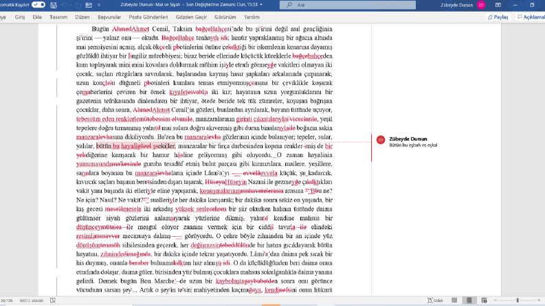Image resolution: width=545 pixels, height=306 pixels.
Task: Open the Giriş tab
Action: (x=20, y=17)
